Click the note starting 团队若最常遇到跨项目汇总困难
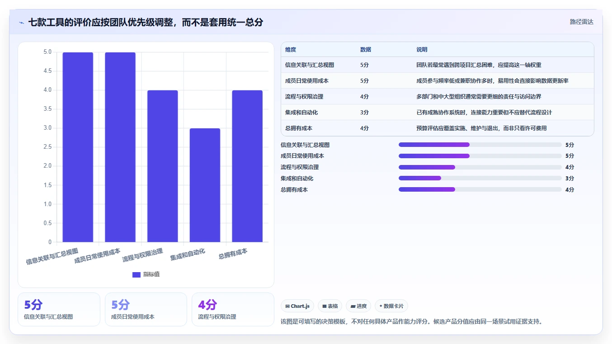Screen dimensions: 612x344 tap(479, 65)
